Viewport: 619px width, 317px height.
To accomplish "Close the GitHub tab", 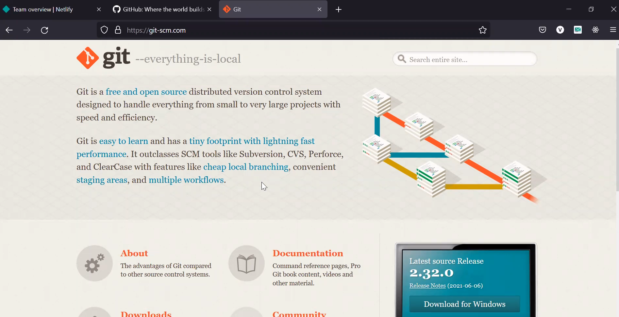I will coord(209,9).
